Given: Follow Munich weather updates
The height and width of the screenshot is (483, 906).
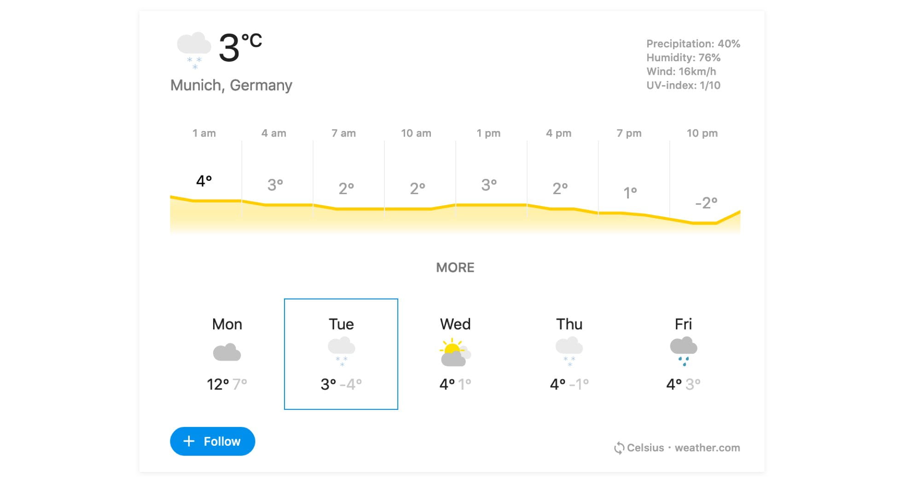Looking at the screenshot, I should point(213,441).
